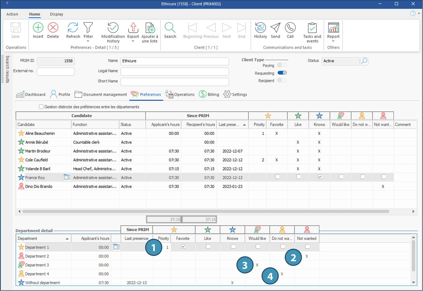Screen dimensions: 423x291
Task: Expand the Report dropdown
Action: click(x=333, y=41)
